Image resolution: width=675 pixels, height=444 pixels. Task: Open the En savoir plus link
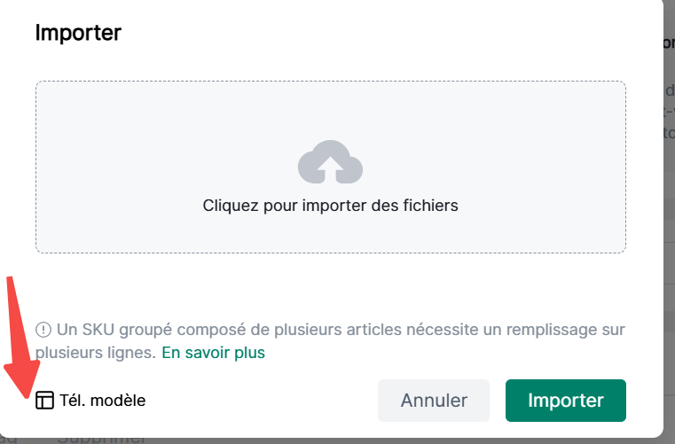click(x=213, y=353)
